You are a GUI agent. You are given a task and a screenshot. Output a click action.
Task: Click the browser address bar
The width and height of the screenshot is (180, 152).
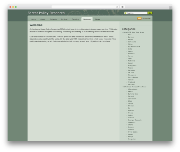coord(85,7)
